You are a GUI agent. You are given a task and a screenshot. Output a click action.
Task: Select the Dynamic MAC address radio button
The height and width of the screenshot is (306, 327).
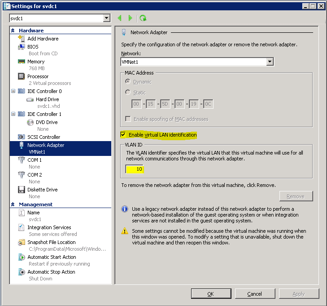[x=128, y=81]
